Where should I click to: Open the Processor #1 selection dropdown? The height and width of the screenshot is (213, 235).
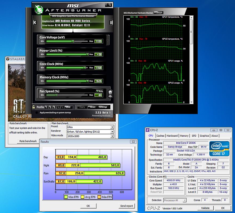tap(185, 200)
